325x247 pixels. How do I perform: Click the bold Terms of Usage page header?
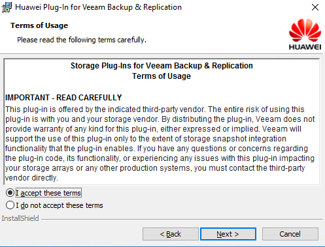[39, 25]
